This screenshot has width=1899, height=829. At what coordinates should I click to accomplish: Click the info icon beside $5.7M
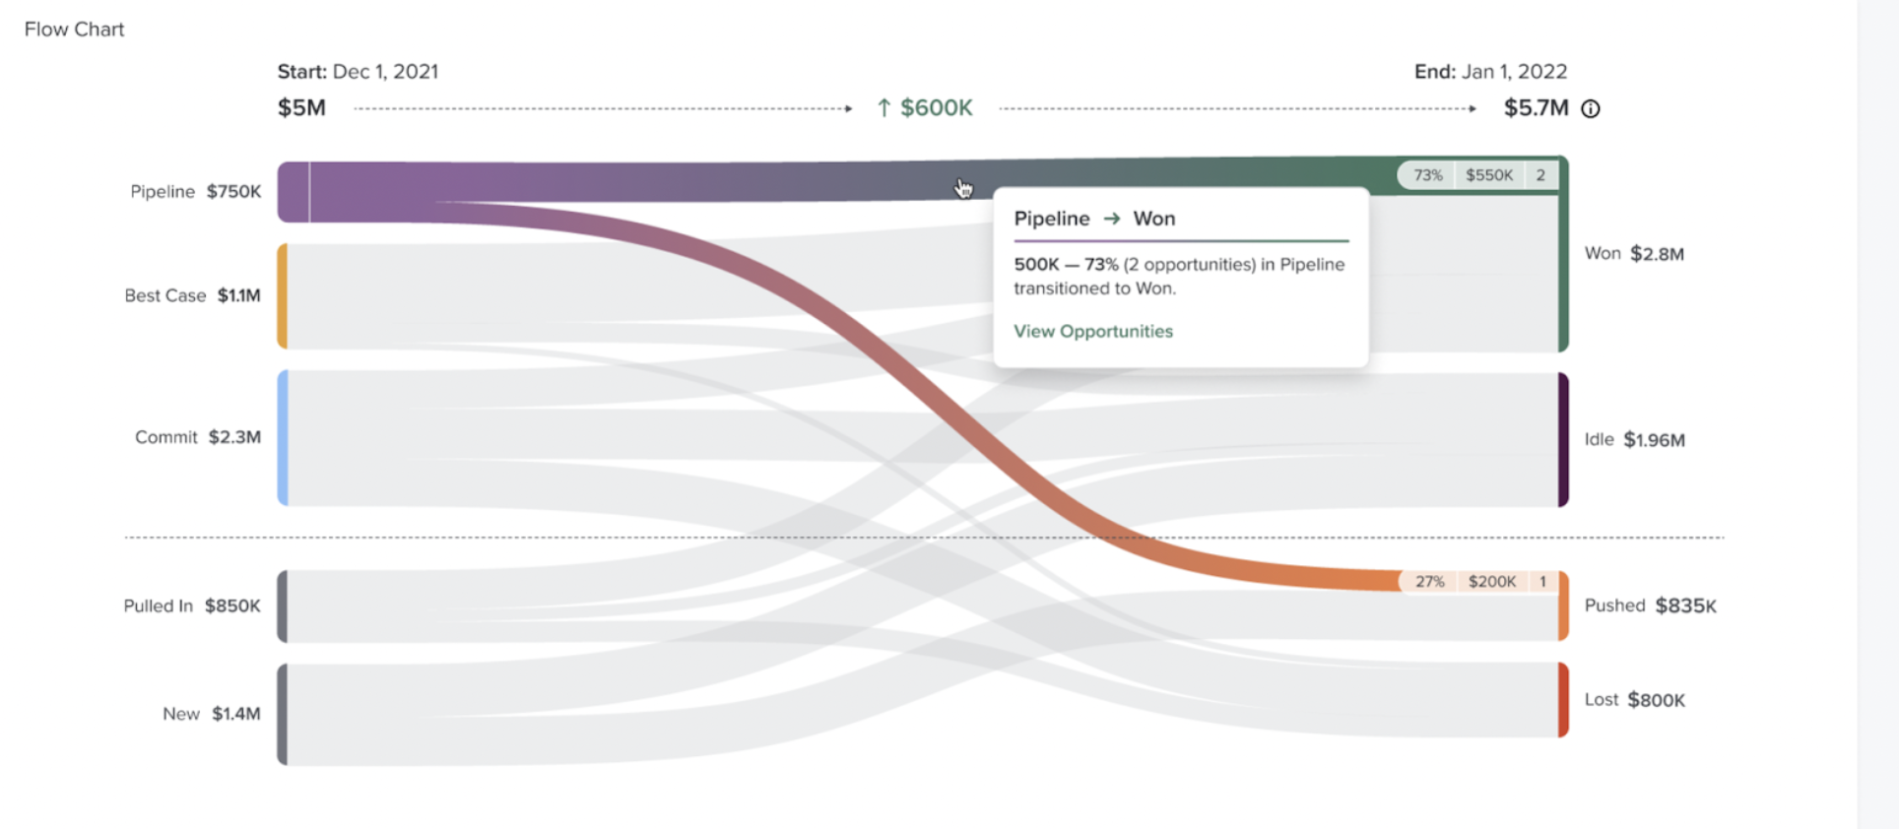point(1591,109)
